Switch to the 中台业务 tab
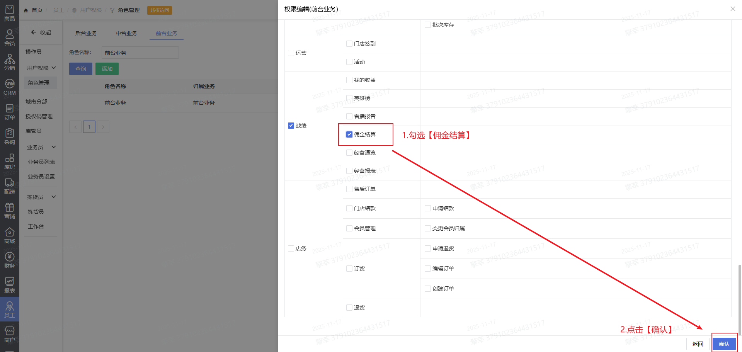The height and width of the screenshot is (352, 742). pyautogui.click(x=126, y=33)
